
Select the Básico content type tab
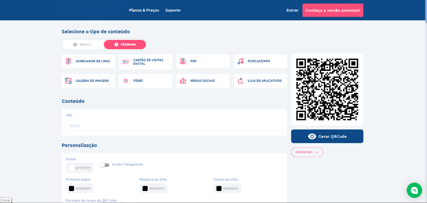(x=83, y=45)
